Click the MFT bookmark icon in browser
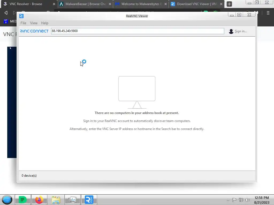Image resolution: width=274 pixels, height=205 pixels. [6, 21]
